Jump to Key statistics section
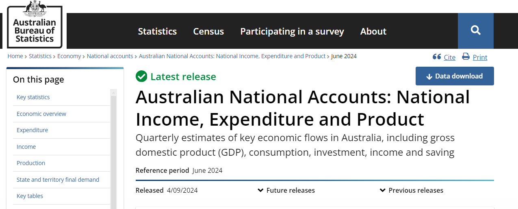This screenshot has width=518, height=209. (x=33, y=97)
